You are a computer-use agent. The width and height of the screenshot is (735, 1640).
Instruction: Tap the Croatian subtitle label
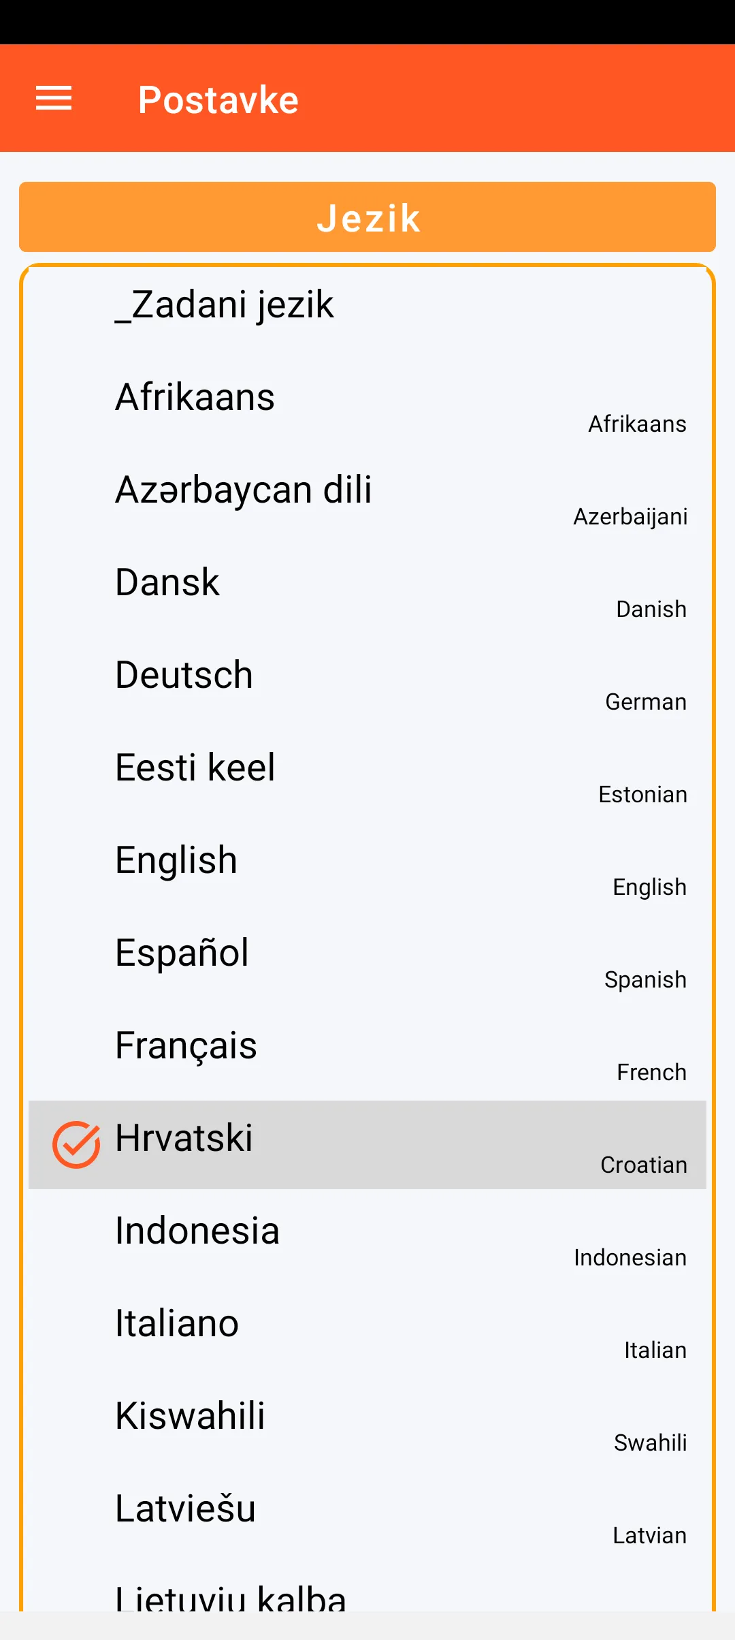[x=643, y=1165]
